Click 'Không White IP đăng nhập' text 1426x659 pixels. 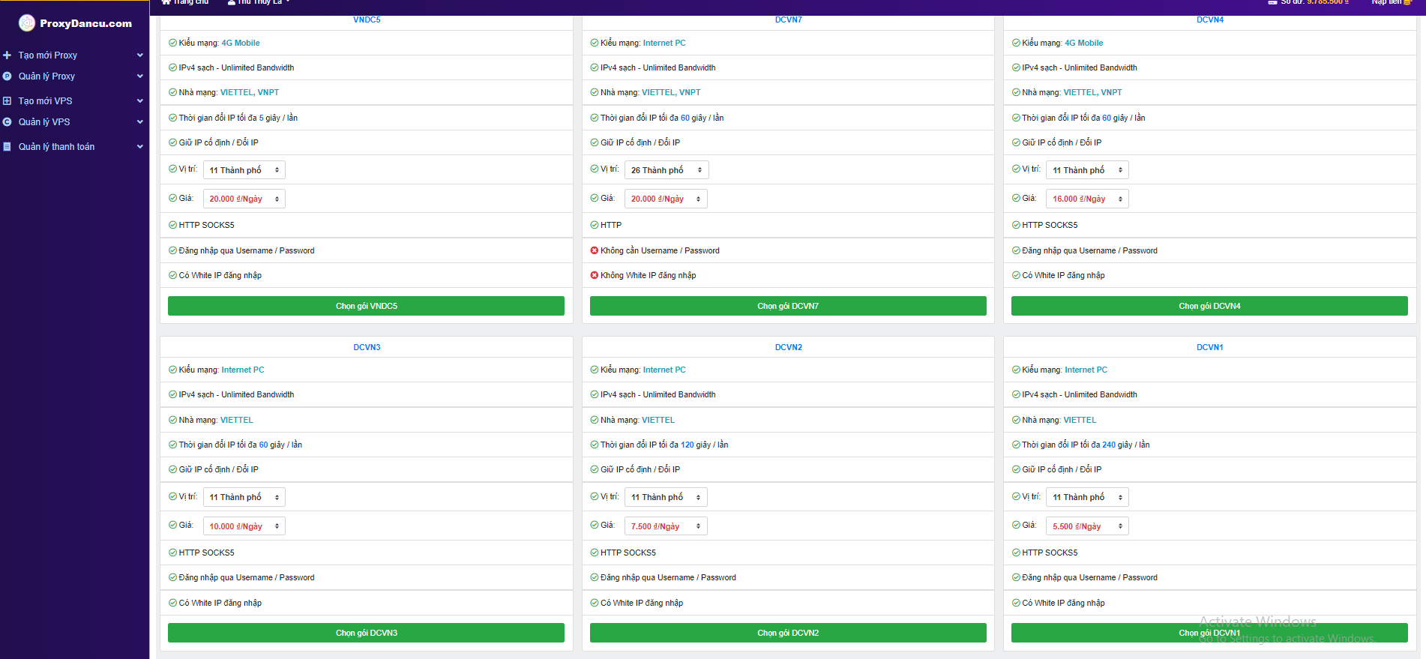pyautogui.click(x=648, y=275)
